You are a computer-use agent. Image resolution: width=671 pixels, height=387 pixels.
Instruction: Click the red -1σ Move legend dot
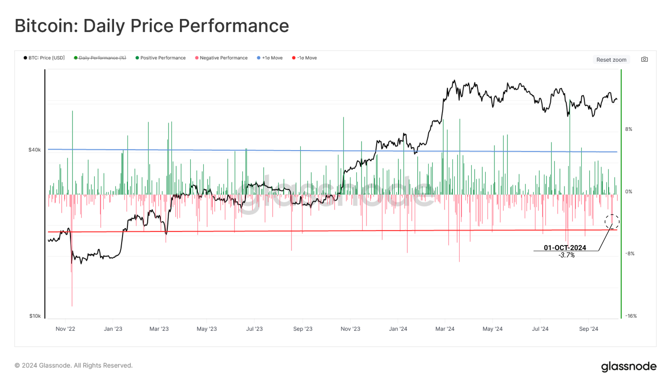click(293, 58)
